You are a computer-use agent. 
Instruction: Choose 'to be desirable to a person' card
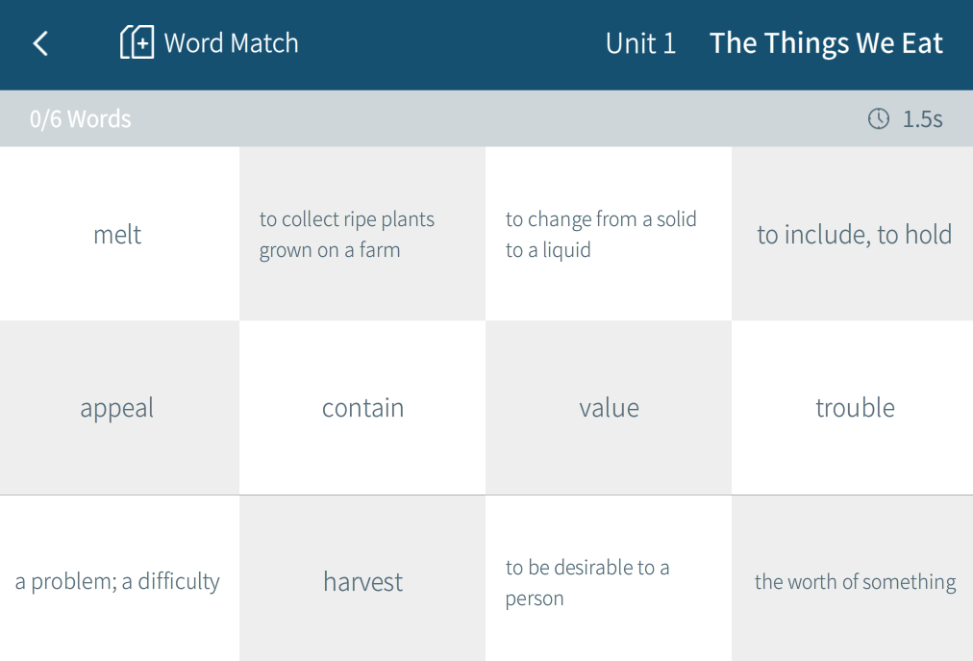[609, 581]
